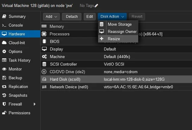The width and height of the screenshot is (192, 130).
Task: Open the Add dropdown button
Action: pos(51,17)
